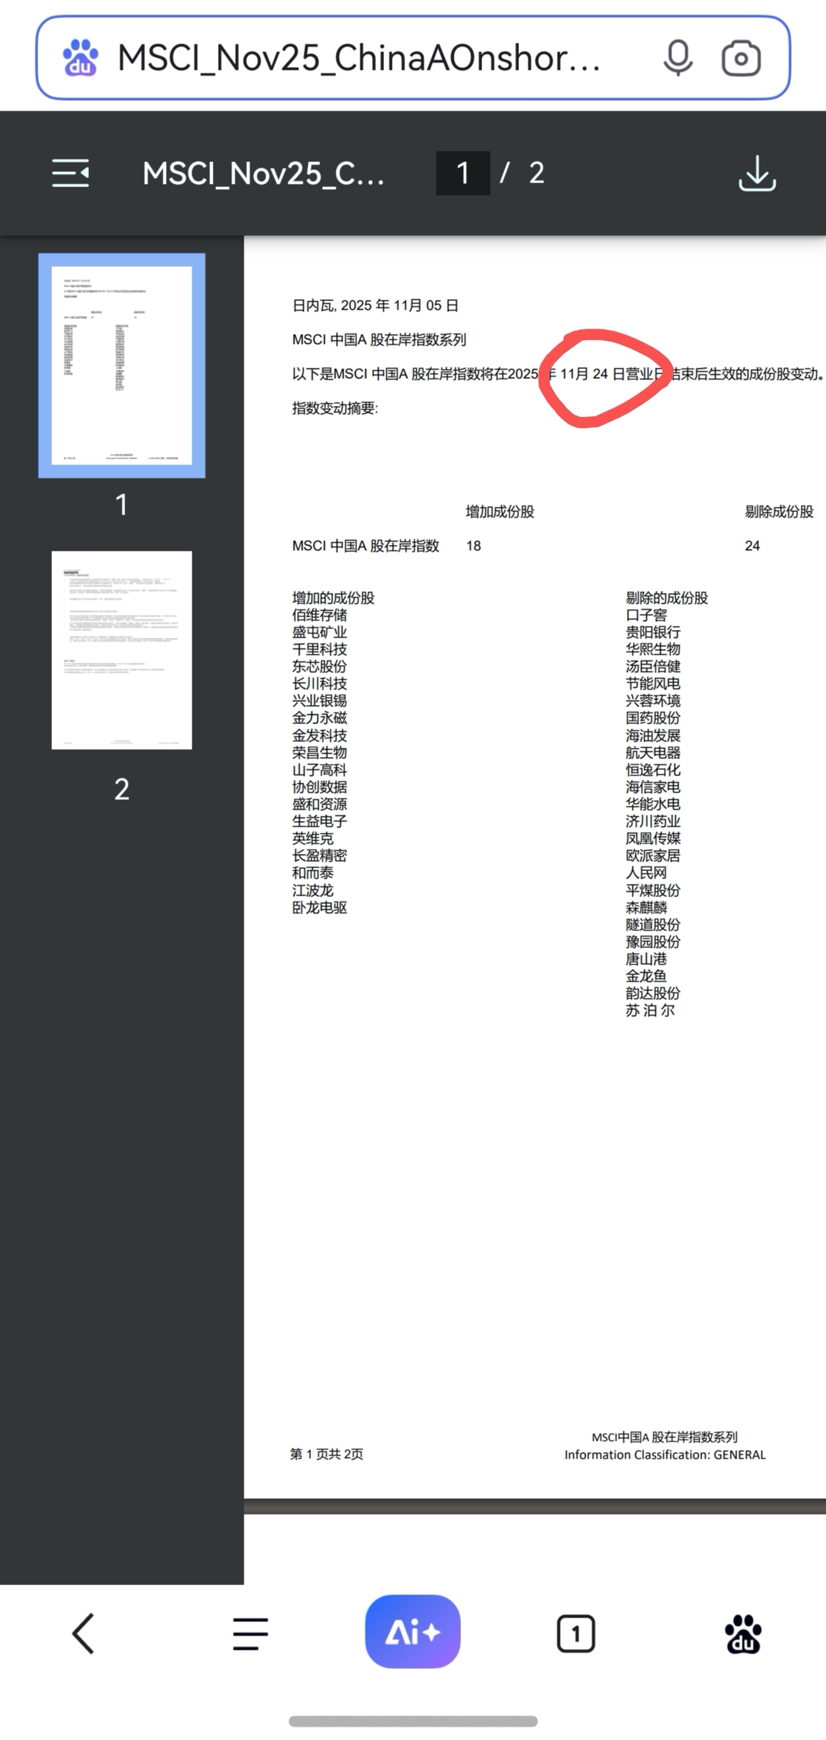The height and width of the screenshot is (1740, 826).
Task: Click the column header 增加成份股
Action: (500, 511)
